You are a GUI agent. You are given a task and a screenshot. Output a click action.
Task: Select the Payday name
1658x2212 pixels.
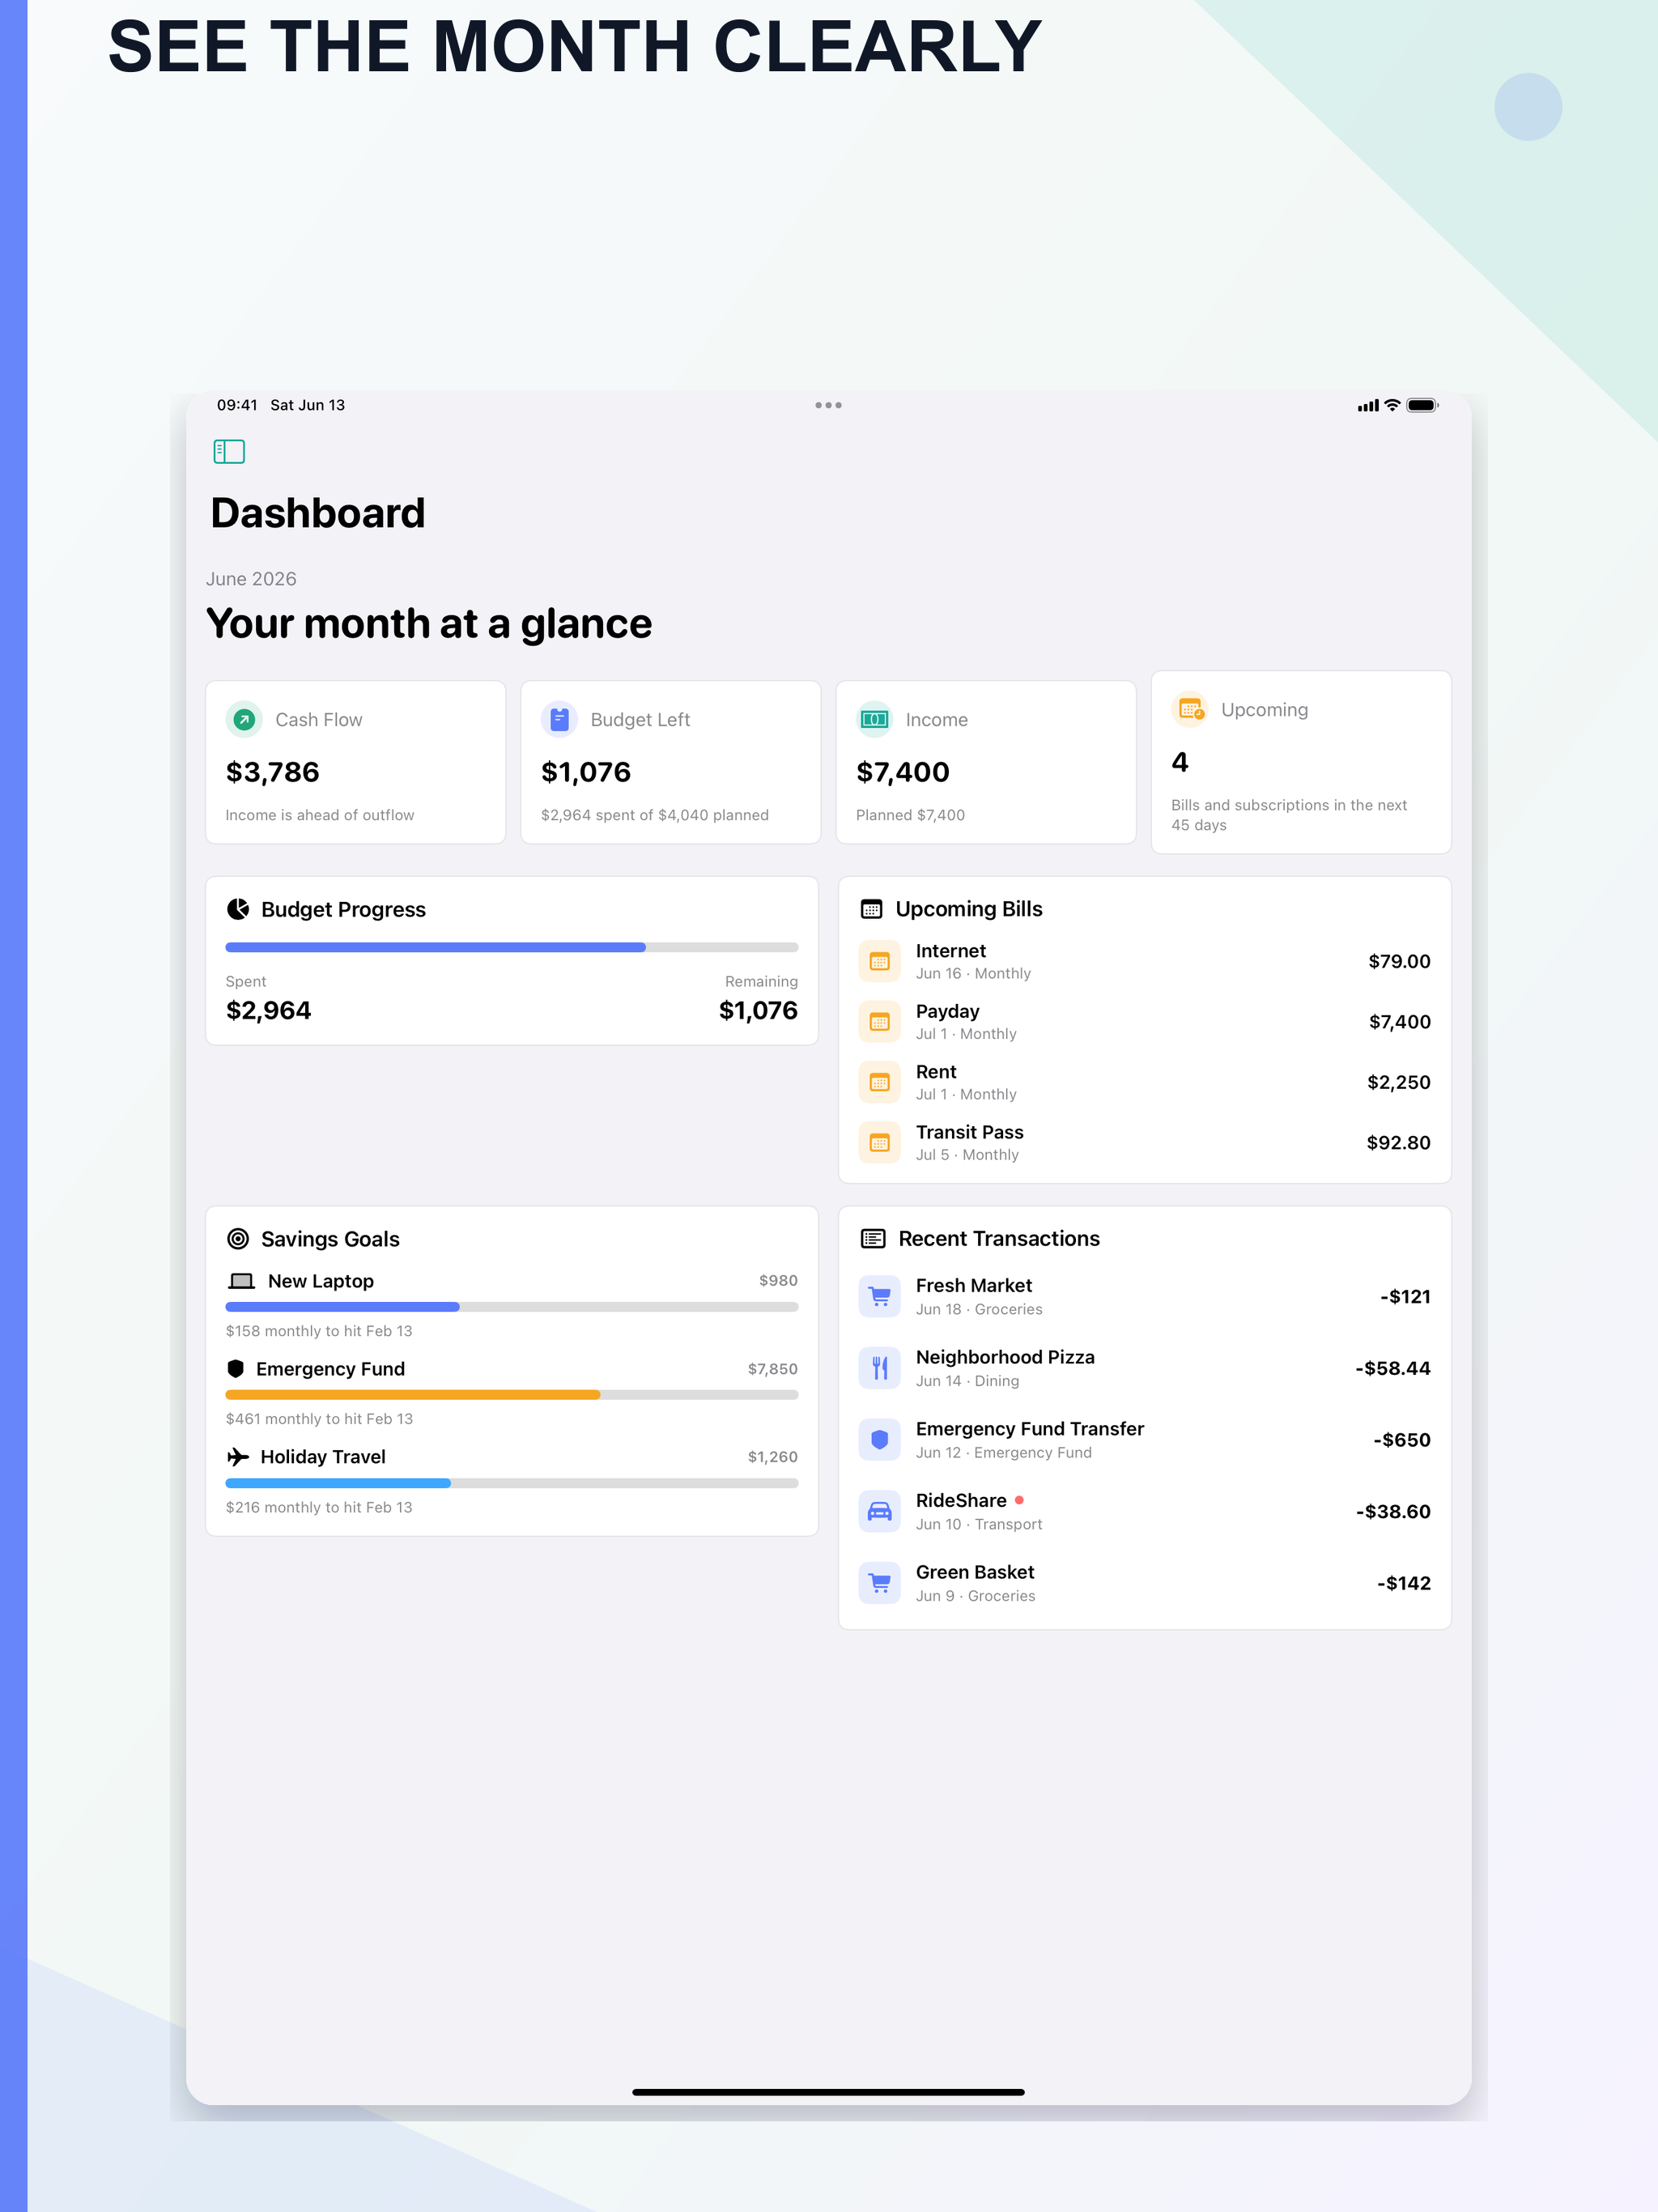tap(948, 1011)
